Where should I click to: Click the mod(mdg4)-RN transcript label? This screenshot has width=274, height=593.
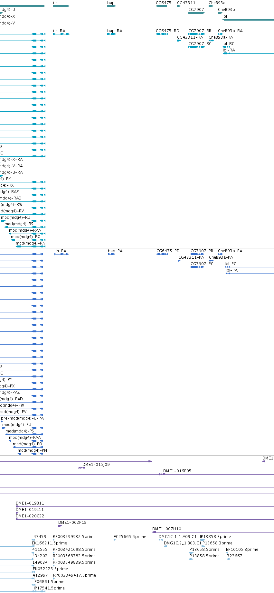[x=31, y=243]
